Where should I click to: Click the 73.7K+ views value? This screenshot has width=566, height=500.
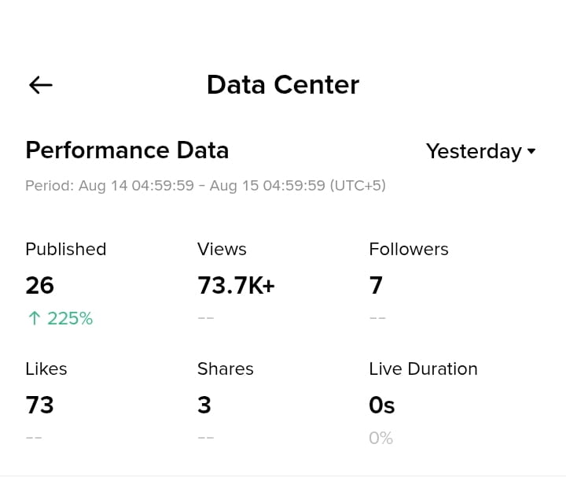tap(236, 285)
